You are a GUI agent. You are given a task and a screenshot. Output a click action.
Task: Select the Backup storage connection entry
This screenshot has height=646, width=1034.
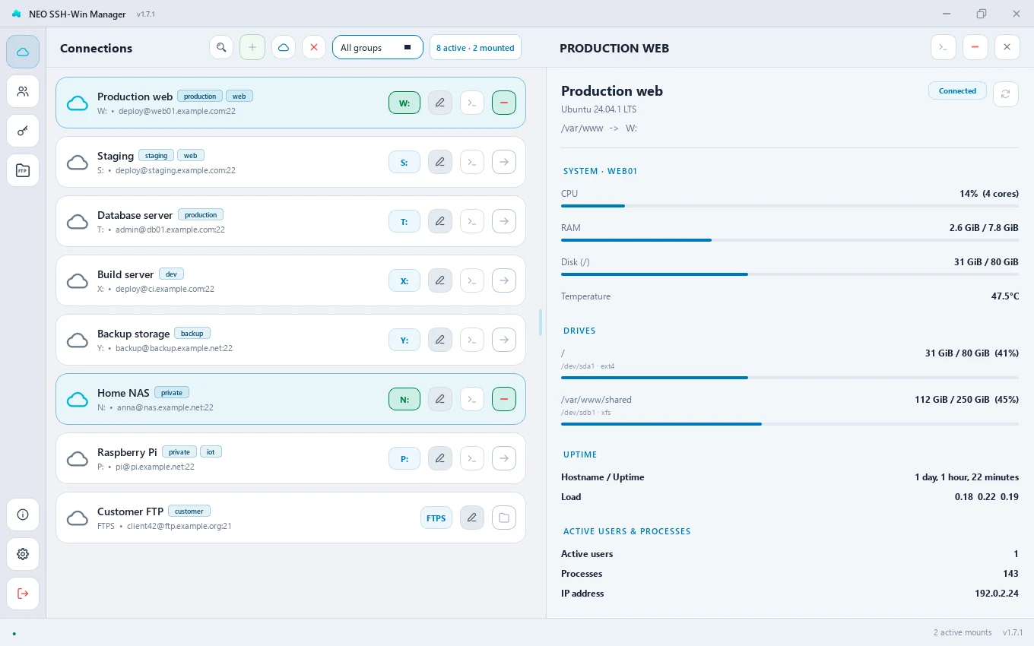coord(290,340)
